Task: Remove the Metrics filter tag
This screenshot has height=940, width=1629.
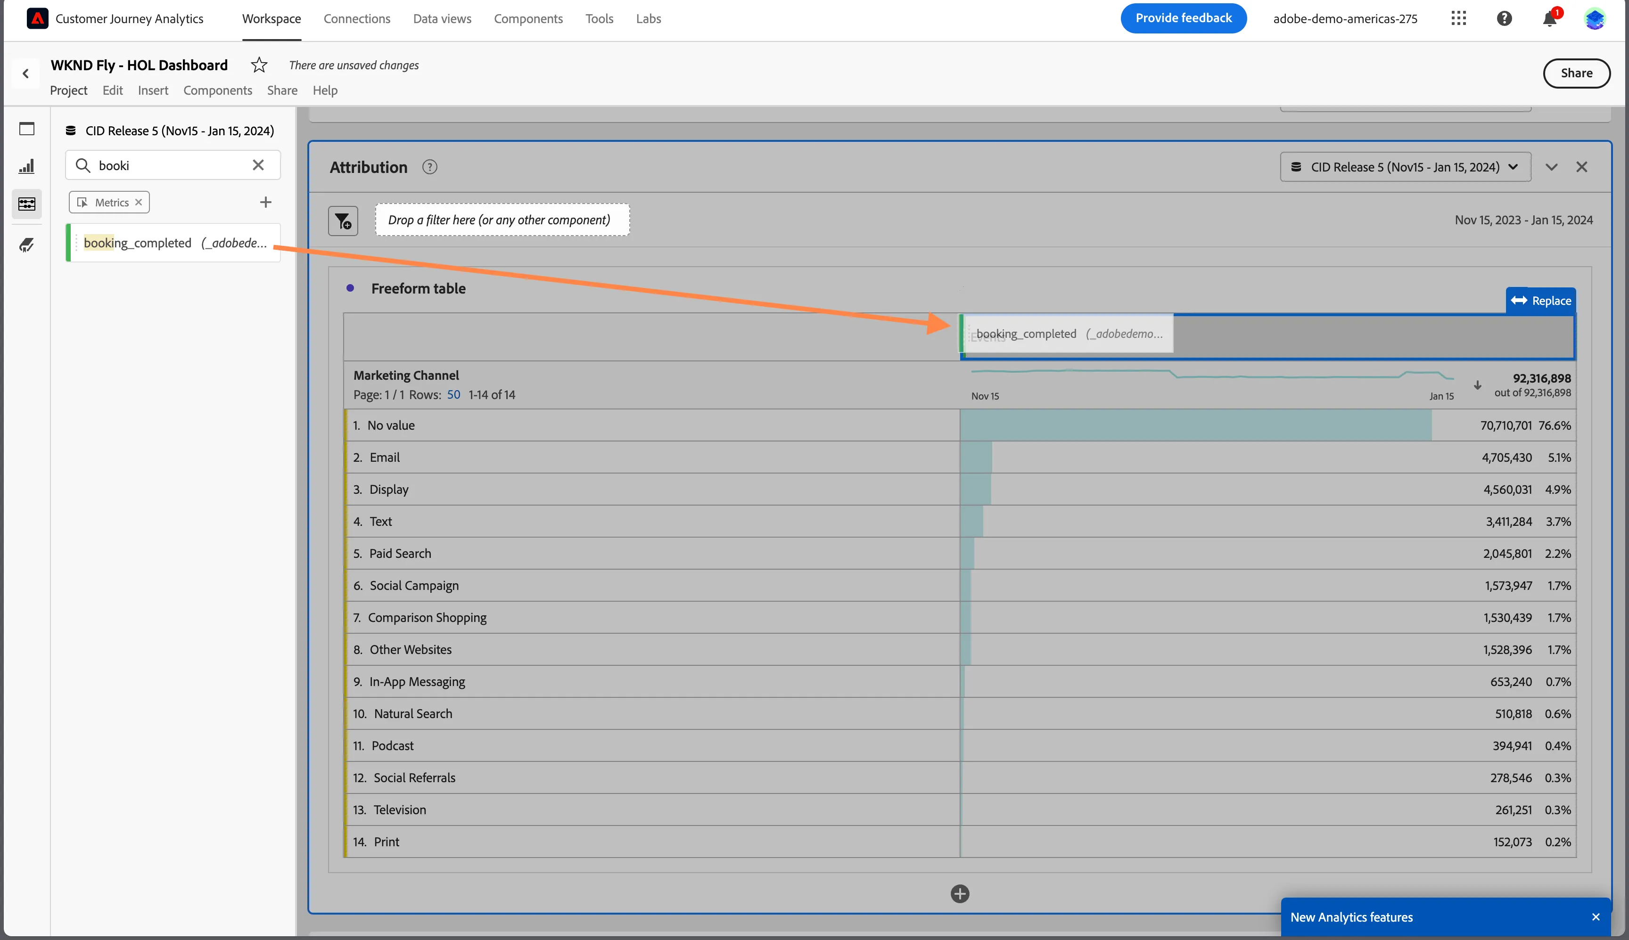Action: (x=138, y=203)
